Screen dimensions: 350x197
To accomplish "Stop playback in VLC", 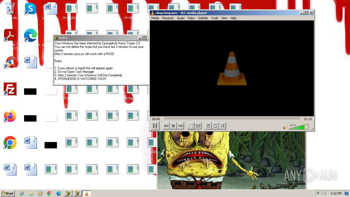I will click(x=173, y=126).
